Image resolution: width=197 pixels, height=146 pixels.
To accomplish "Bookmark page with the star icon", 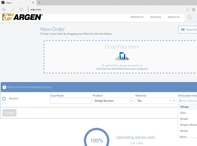I will point(193,9).
